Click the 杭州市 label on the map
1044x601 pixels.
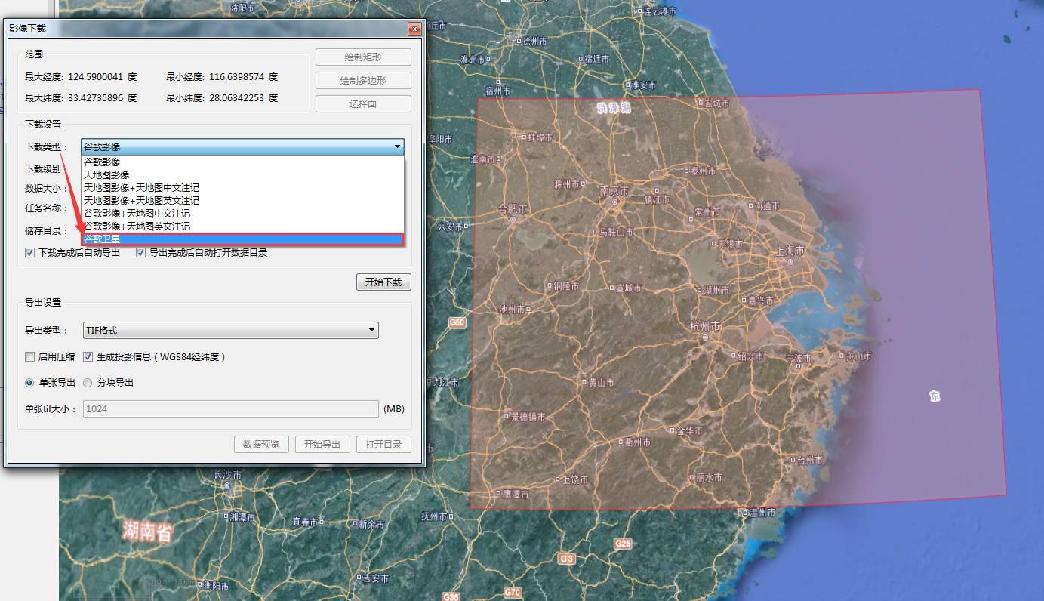pyautogui.click(x=705, y=326)
